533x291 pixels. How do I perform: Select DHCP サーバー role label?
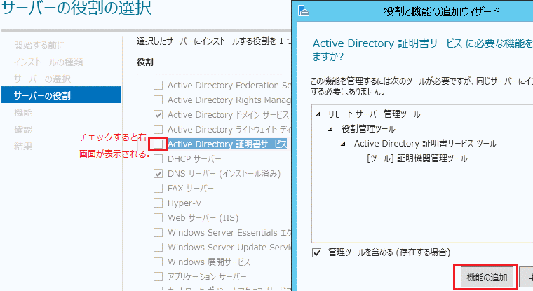194,158
